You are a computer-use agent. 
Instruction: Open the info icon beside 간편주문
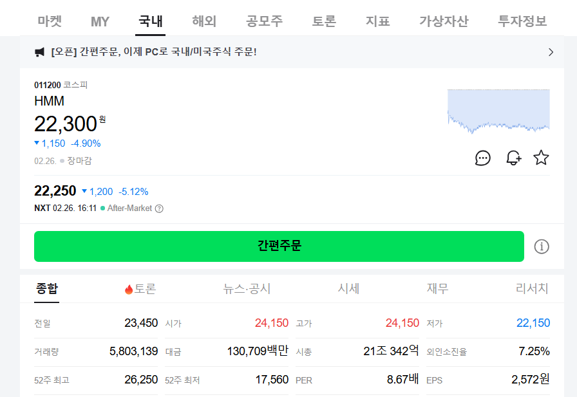(x=542, y=246)
